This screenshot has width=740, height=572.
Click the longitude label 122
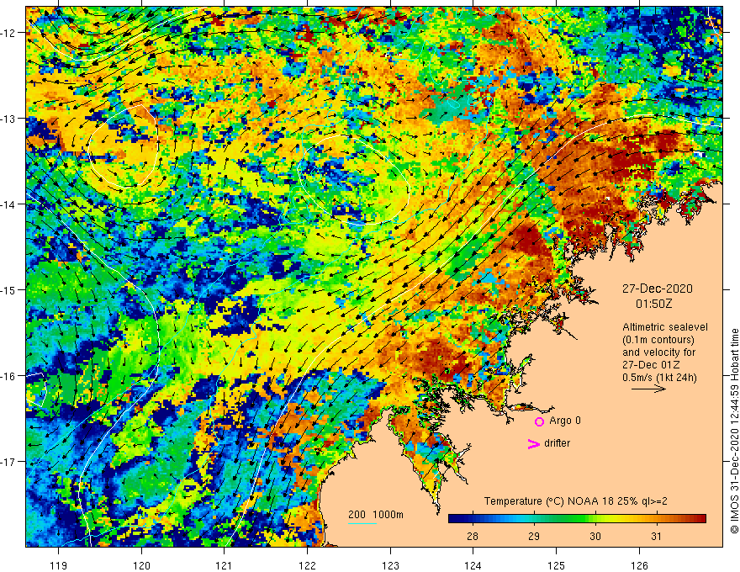[307, 565]
